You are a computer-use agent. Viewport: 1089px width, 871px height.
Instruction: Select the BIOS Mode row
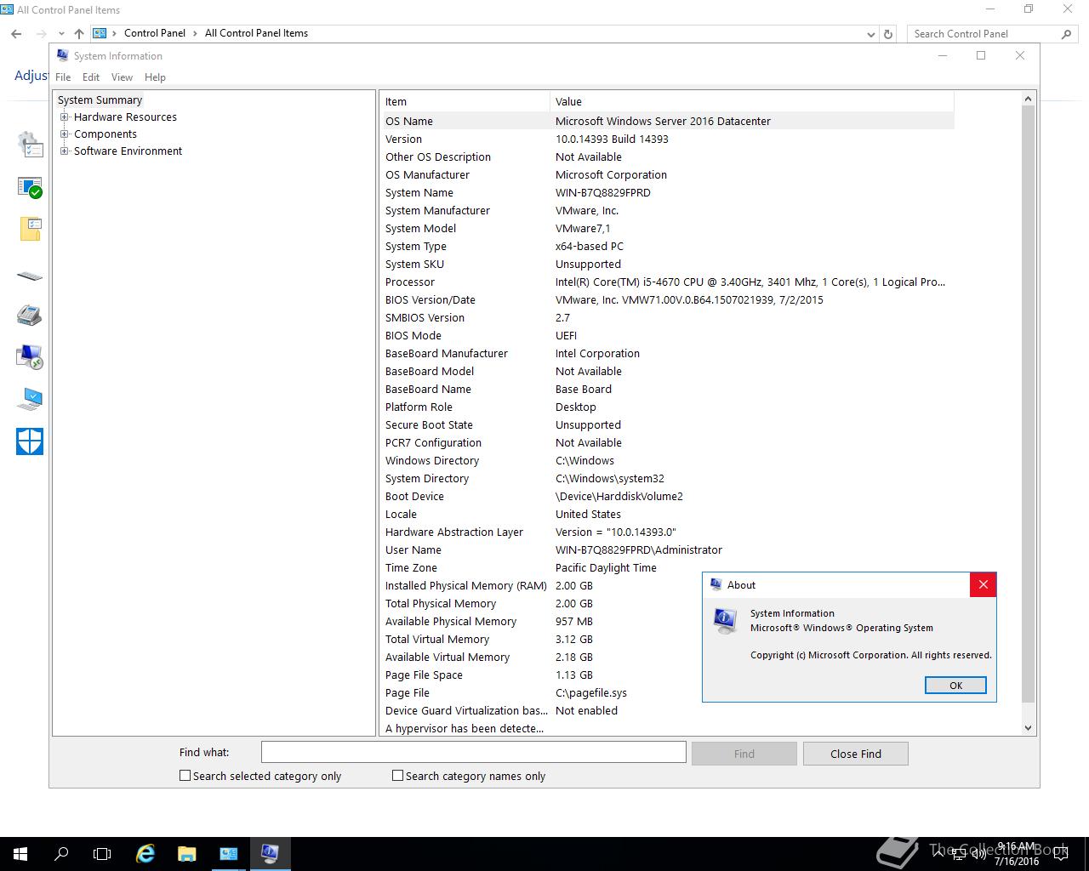(667, 335)
